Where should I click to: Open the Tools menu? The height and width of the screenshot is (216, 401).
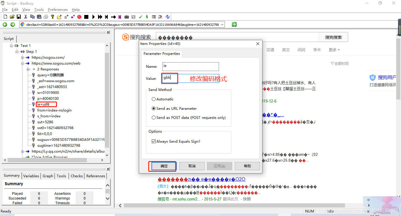(x=39, y=10)
